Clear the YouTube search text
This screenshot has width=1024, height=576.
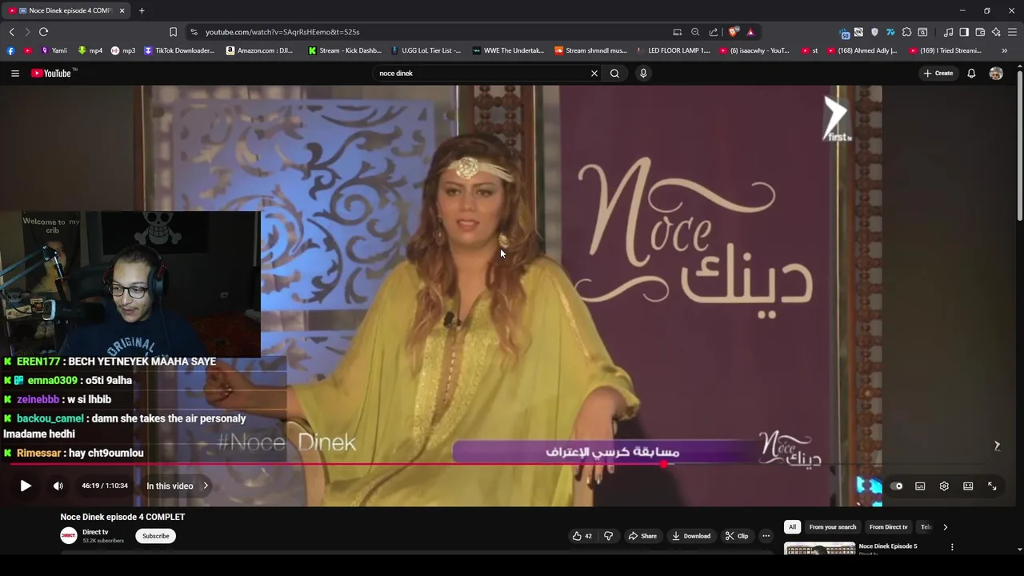pos(594,73)
